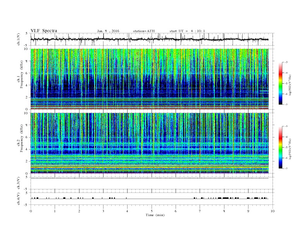This screenshot has width=307, height=237.
Task: Click the ch.1 waveform trace panel
Action: [152, 39]
